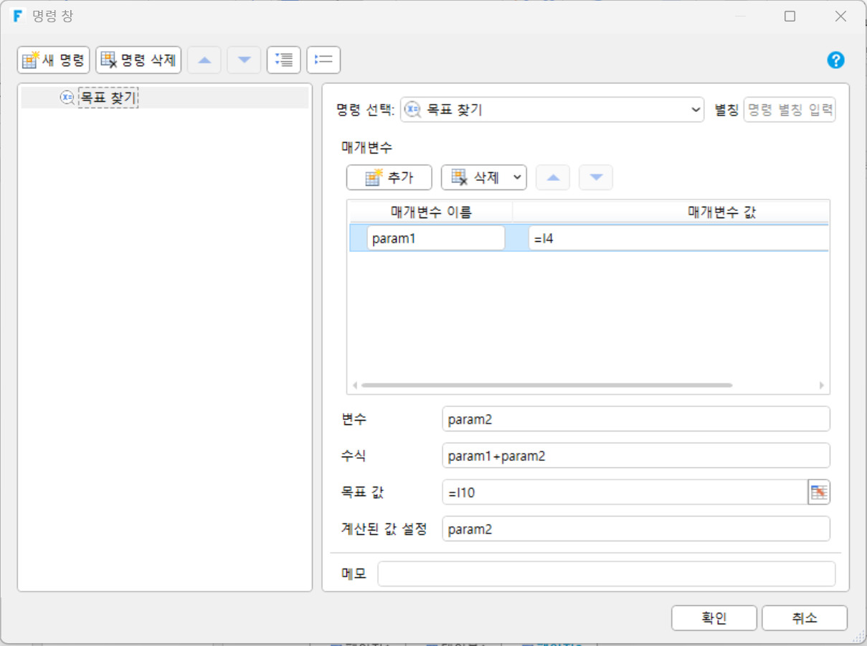Open the 명령 선택 combo box
867x646 pixels.
click(552, 110)
